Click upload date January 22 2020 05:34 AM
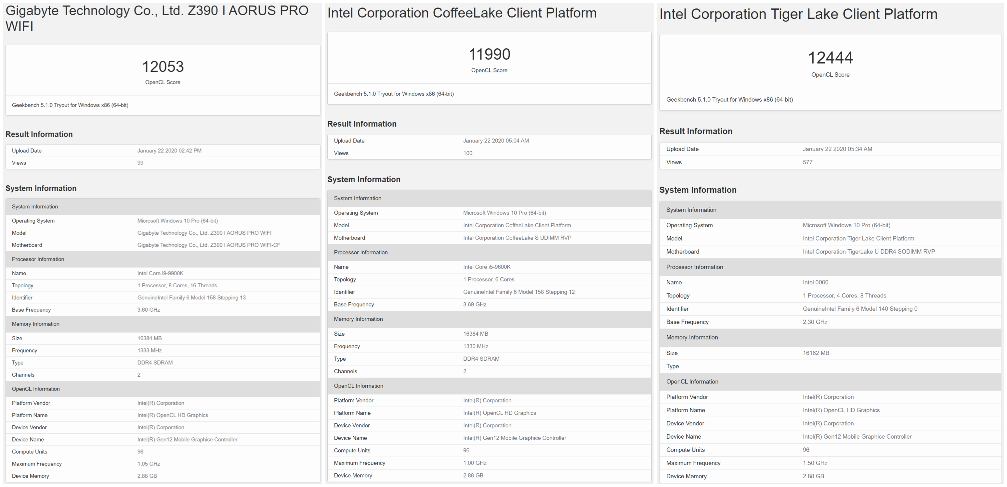 pos(837,149)
